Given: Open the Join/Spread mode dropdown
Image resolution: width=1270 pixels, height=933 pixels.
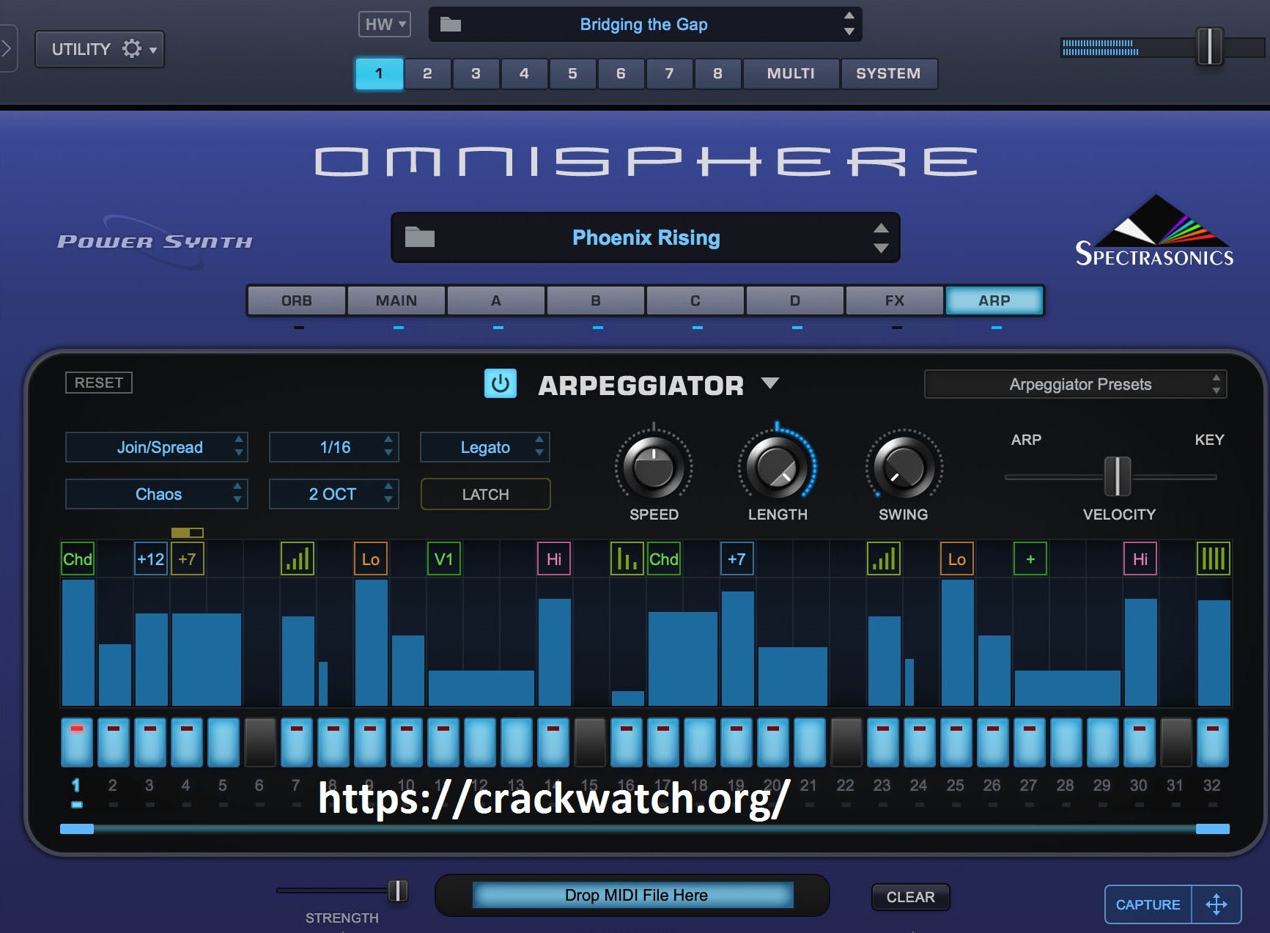Looking at the screenshot, I should point(157,447).
